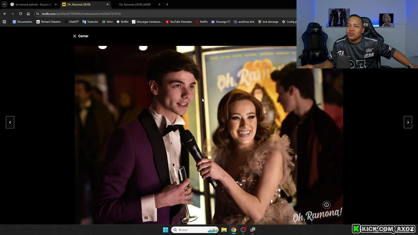Click the taskbar Buscar search box
This screenshot has width=418, height=235.
pyautogui.click(x=195, y=230)
